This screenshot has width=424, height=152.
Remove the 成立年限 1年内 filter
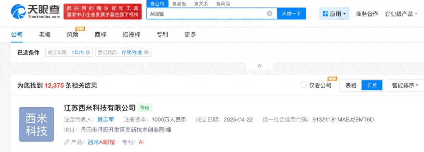(88, 52)
